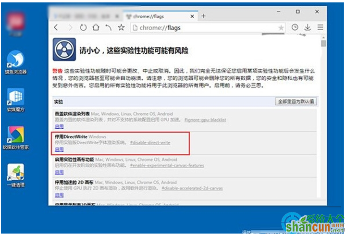346x235 pixels.
Task: Click the 覆盖软件渲染列表 flag title
Action: tap(72, 114)
